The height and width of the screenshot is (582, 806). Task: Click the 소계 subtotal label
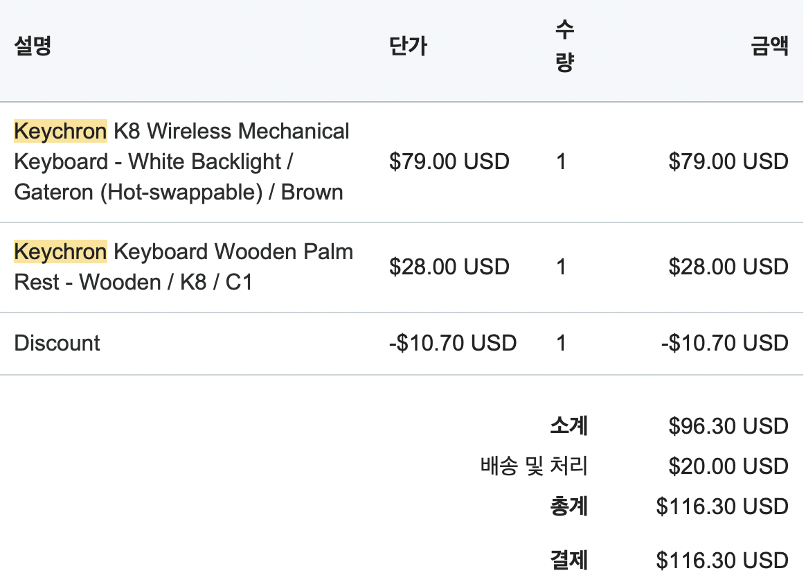click(568, 426)
